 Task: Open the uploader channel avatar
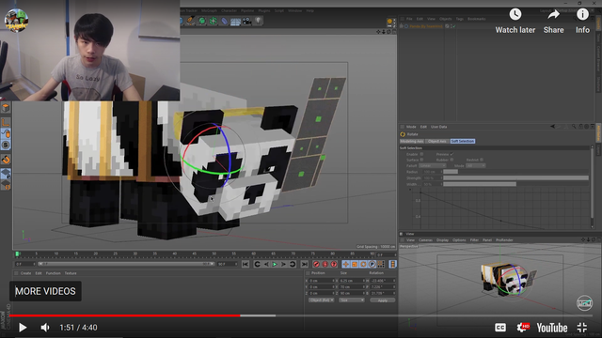(17, 21)
